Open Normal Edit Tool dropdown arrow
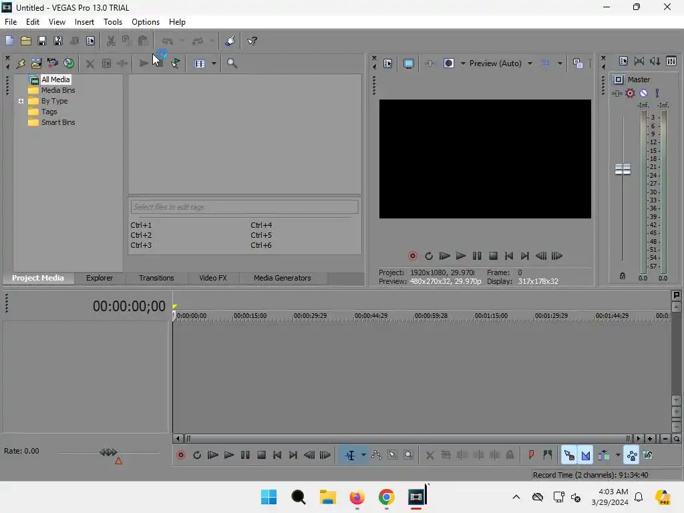This screenshot has height=513, width=684. point(363,456)
